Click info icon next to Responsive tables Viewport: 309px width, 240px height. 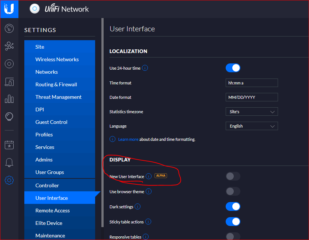[146, 237]
